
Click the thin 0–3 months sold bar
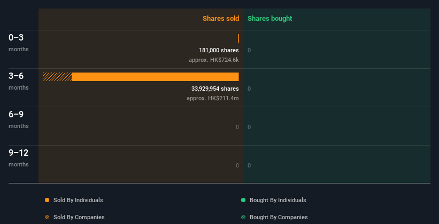tap(238, 38)
